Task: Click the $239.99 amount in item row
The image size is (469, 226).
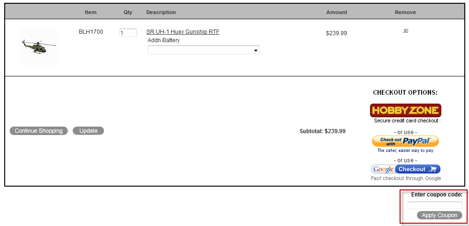Action: [336, 33]
